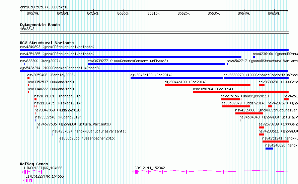Select nsv4542717 gnomAD variant label
Image resolution: width=298 pixels, height=184 pixels.
click(262, 61)
